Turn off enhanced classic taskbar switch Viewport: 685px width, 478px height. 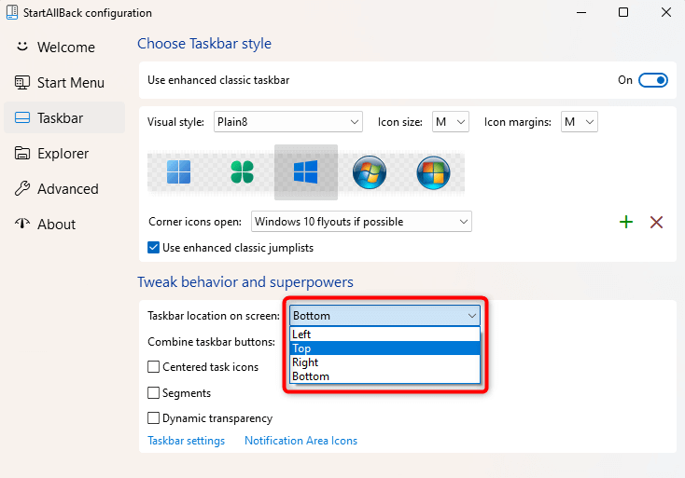point(653,80)
